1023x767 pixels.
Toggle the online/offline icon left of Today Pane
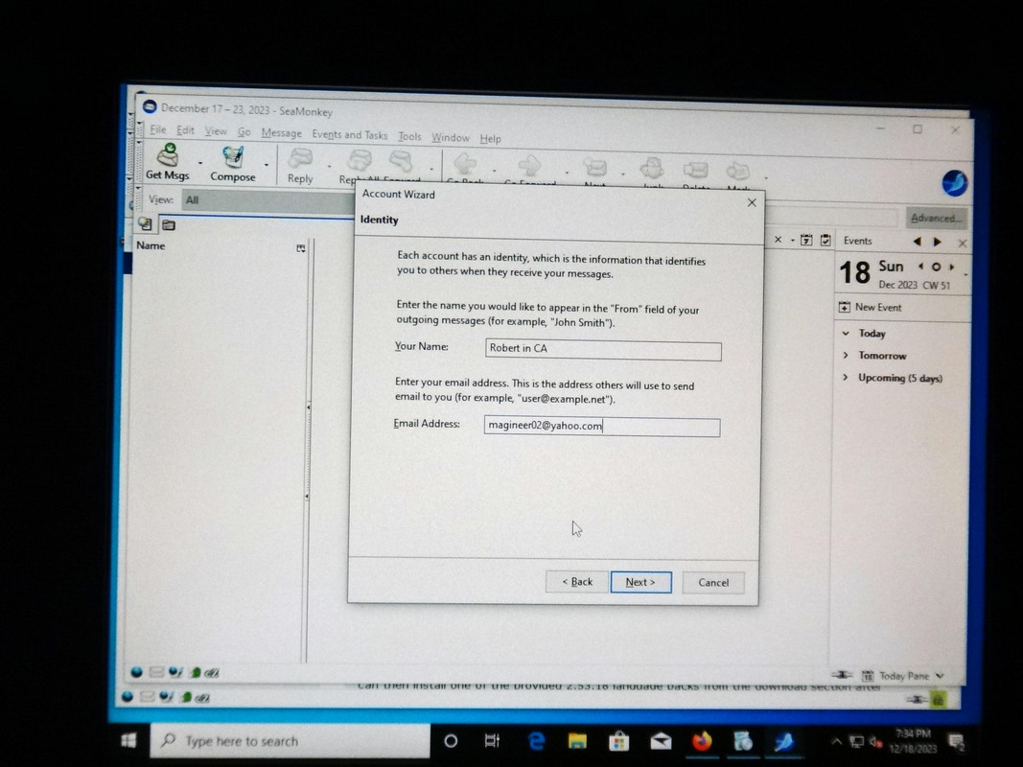click(x=843, y=674)
